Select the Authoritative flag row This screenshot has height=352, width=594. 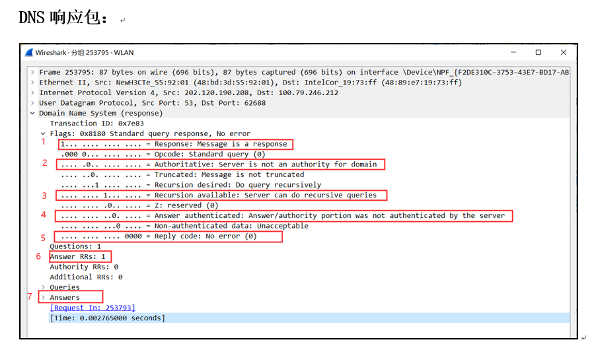click(219, 164)
